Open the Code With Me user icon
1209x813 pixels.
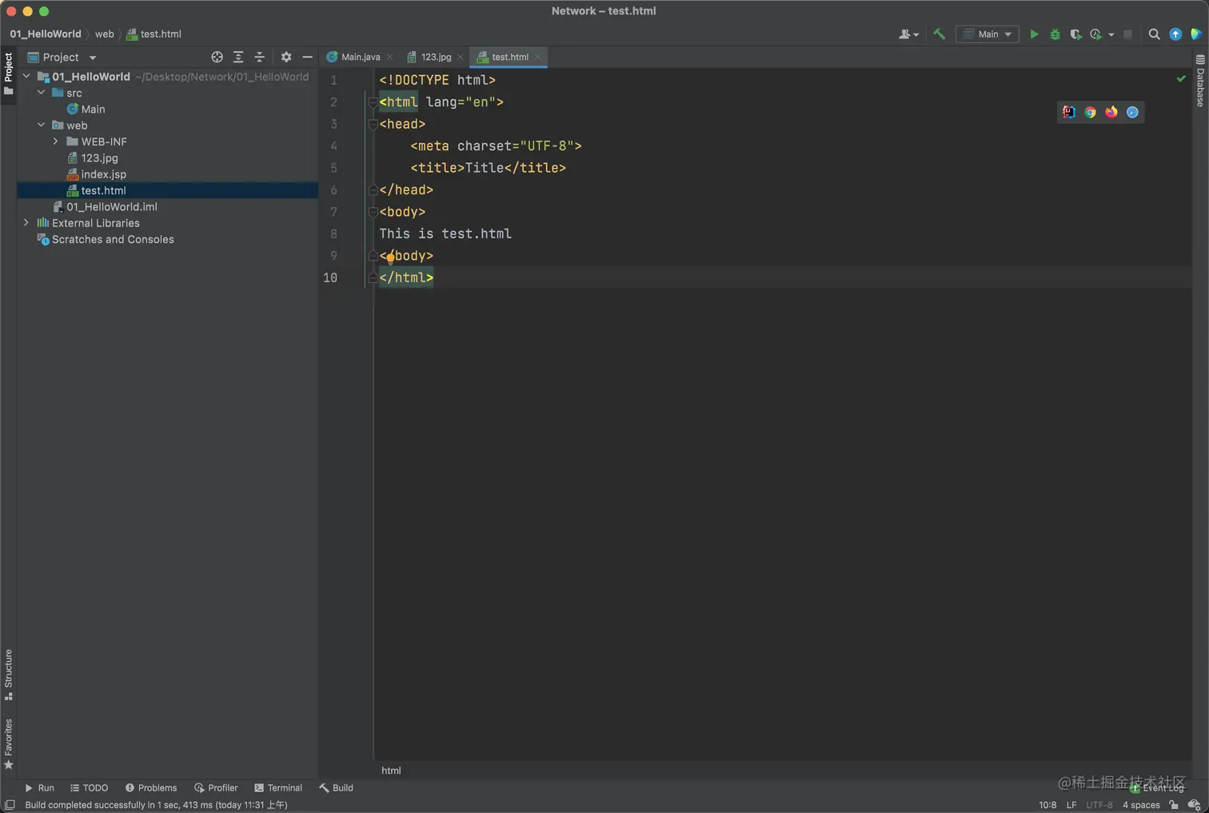coord(908,34)
